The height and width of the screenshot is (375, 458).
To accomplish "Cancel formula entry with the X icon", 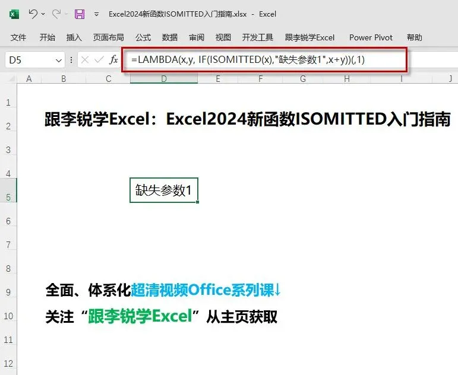I will [85, 60].
